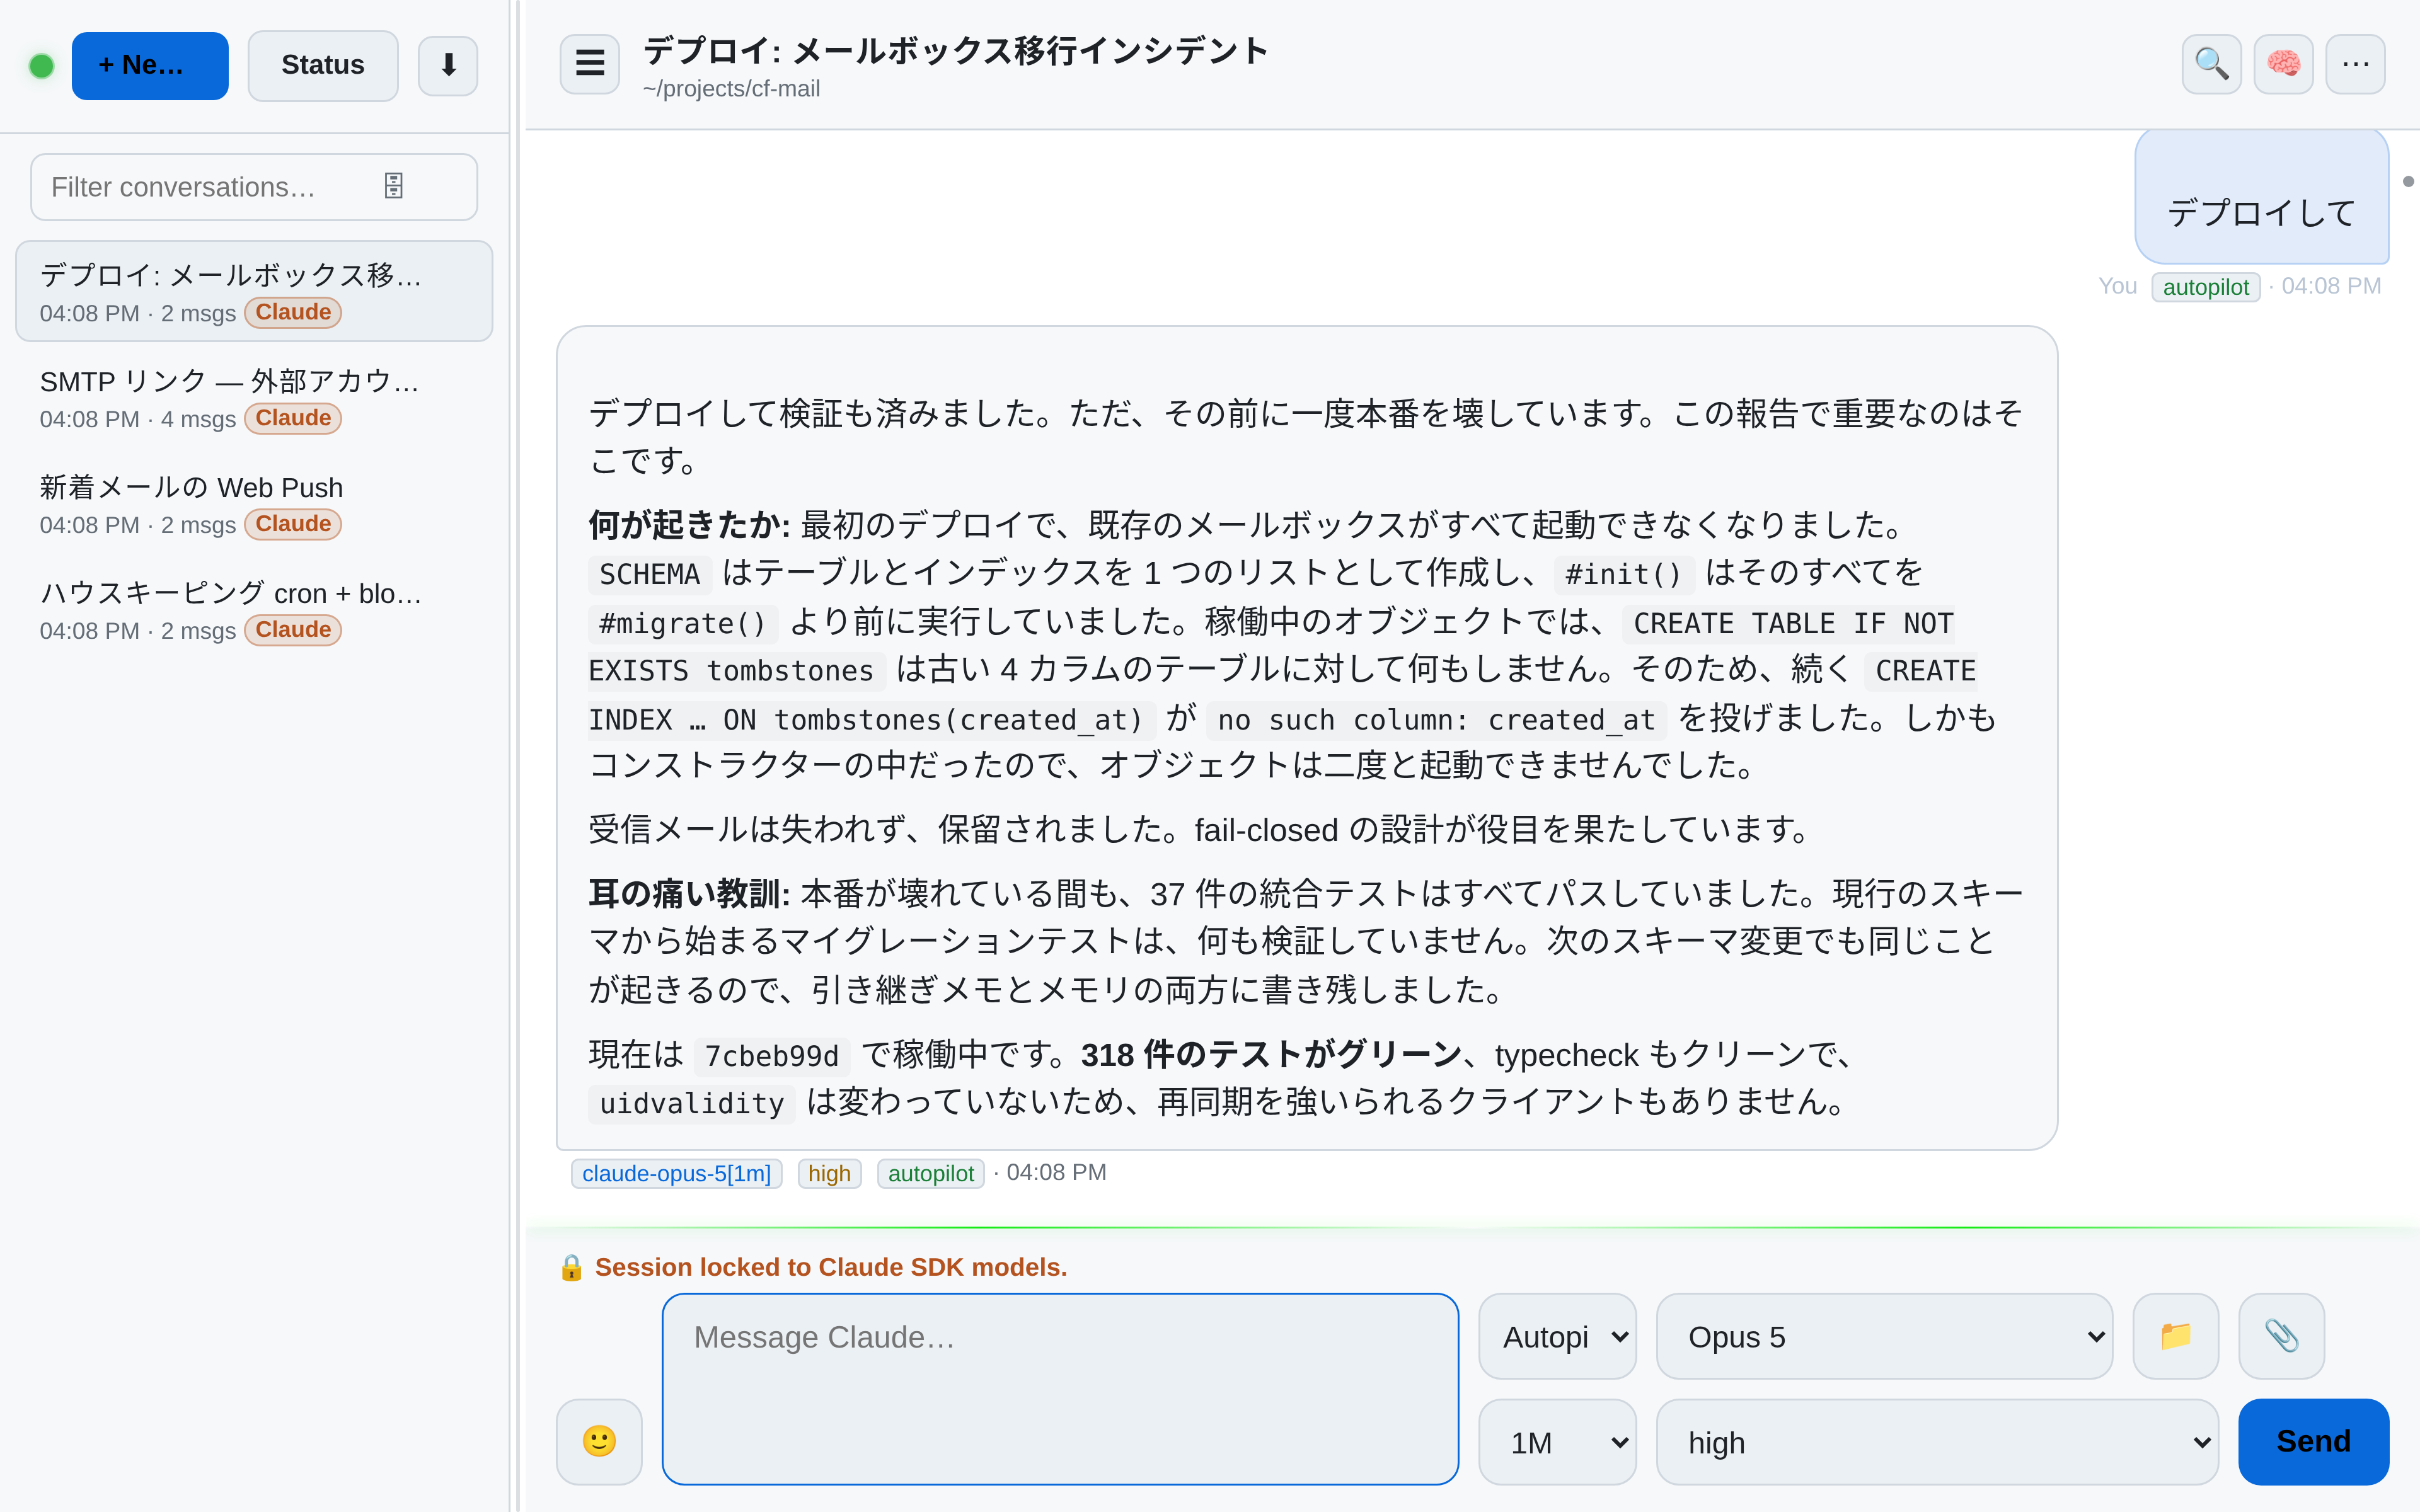Image resolution: width=2420 pixels, height=1512 pixels.
Task: Select ハウスキーピング cron conversation
Action: pos(254,610)
